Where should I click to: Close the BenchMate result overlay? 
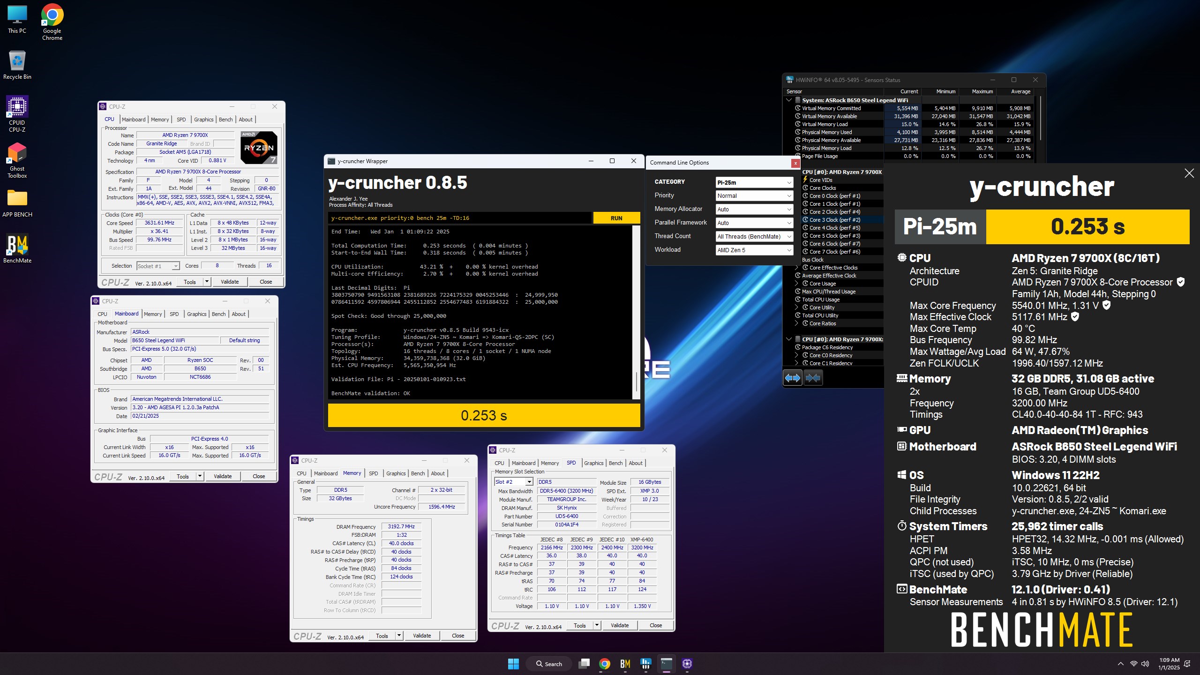[x=1189, y=173]
